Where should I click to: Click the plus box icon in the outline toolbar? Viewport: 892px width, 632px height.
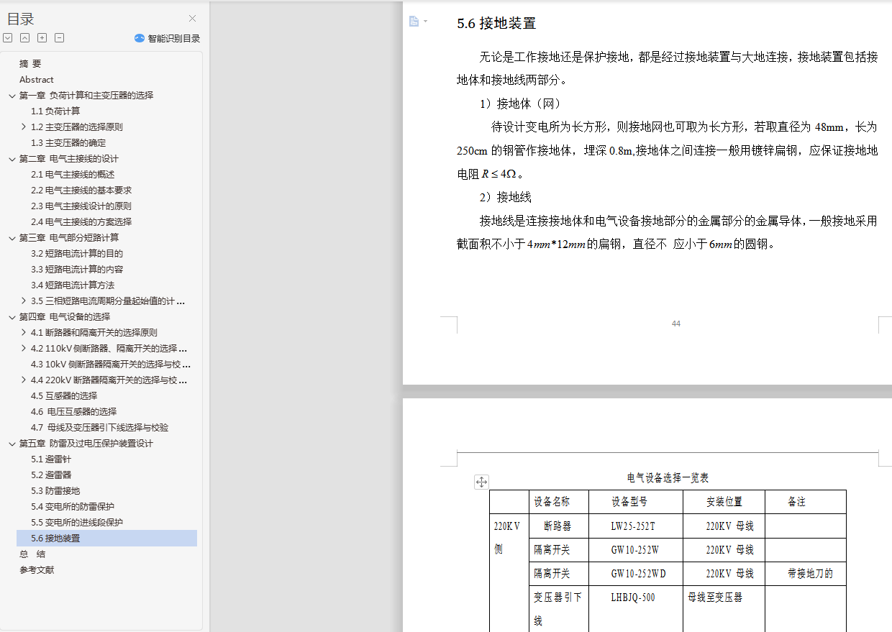pos(42,38)
